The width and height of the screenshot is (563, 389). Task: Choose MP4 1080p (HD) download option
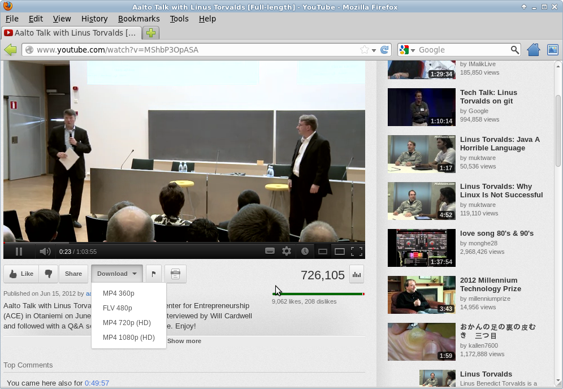click(x=128, y=338)
